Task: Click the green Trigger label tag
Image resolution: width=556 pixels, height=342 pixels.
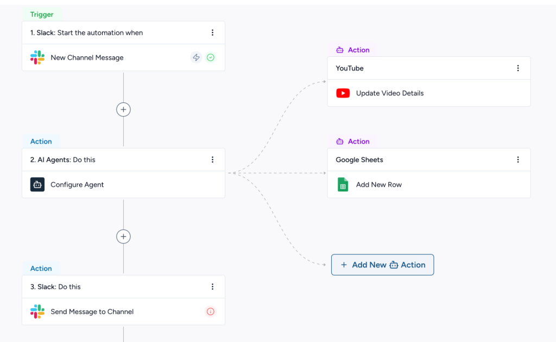Action: (42, 15)
